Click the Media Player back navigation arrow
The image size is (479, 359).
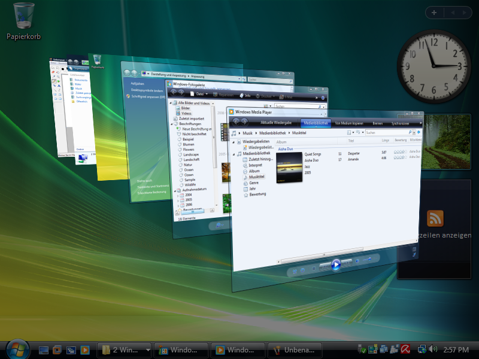coord(236,123)
